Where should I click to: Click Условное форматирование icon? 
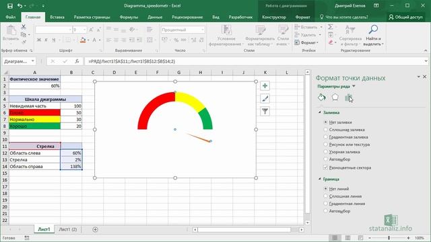(226, 30)
